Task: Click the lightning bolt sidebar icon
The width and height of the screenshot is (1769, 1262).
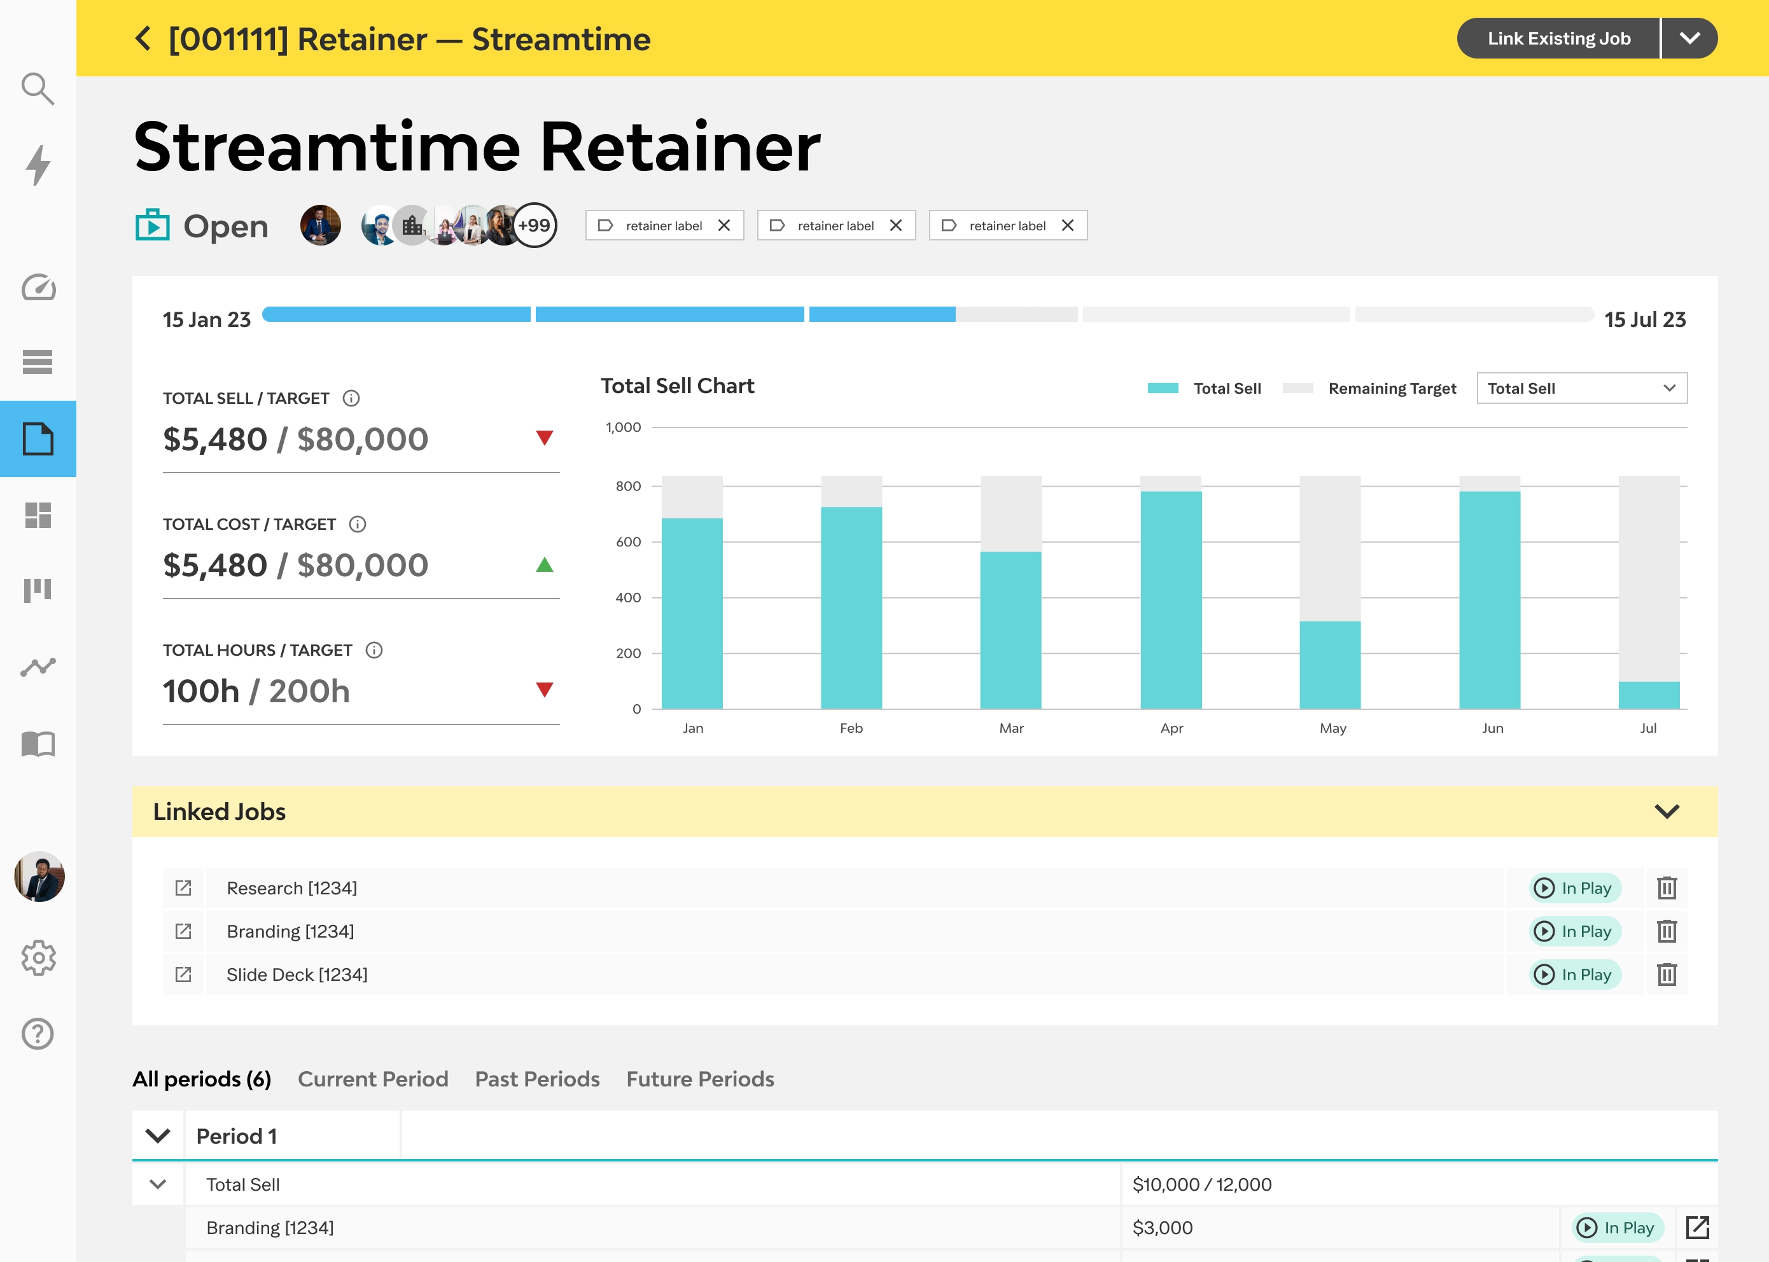Action: coord(38,165)
